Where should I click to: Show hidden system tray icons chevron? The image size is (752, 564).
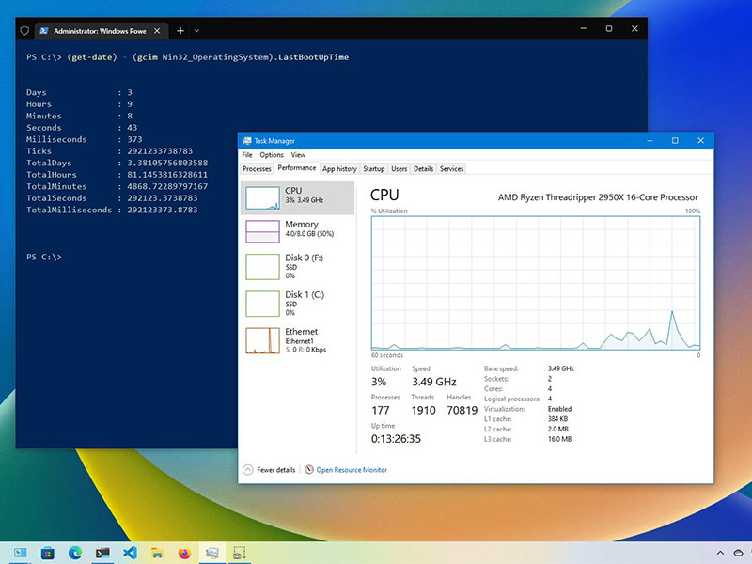tap(720, 553)
